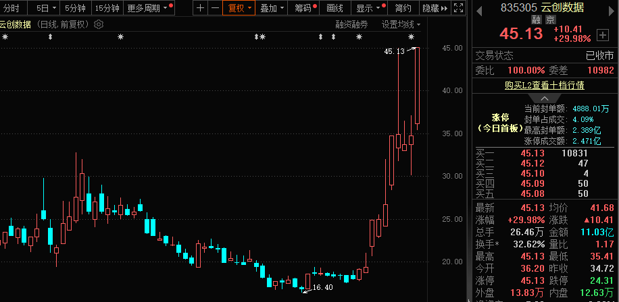The width and height of the screenshot is (619, 302).
Task: Select the 15分钟 period tab
Action: [x=107, y=8]
